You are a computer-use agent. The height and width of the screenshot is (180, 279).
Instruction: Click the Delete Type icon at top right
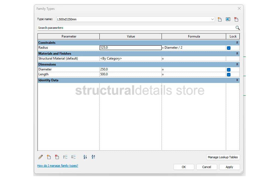pos(236,19)
